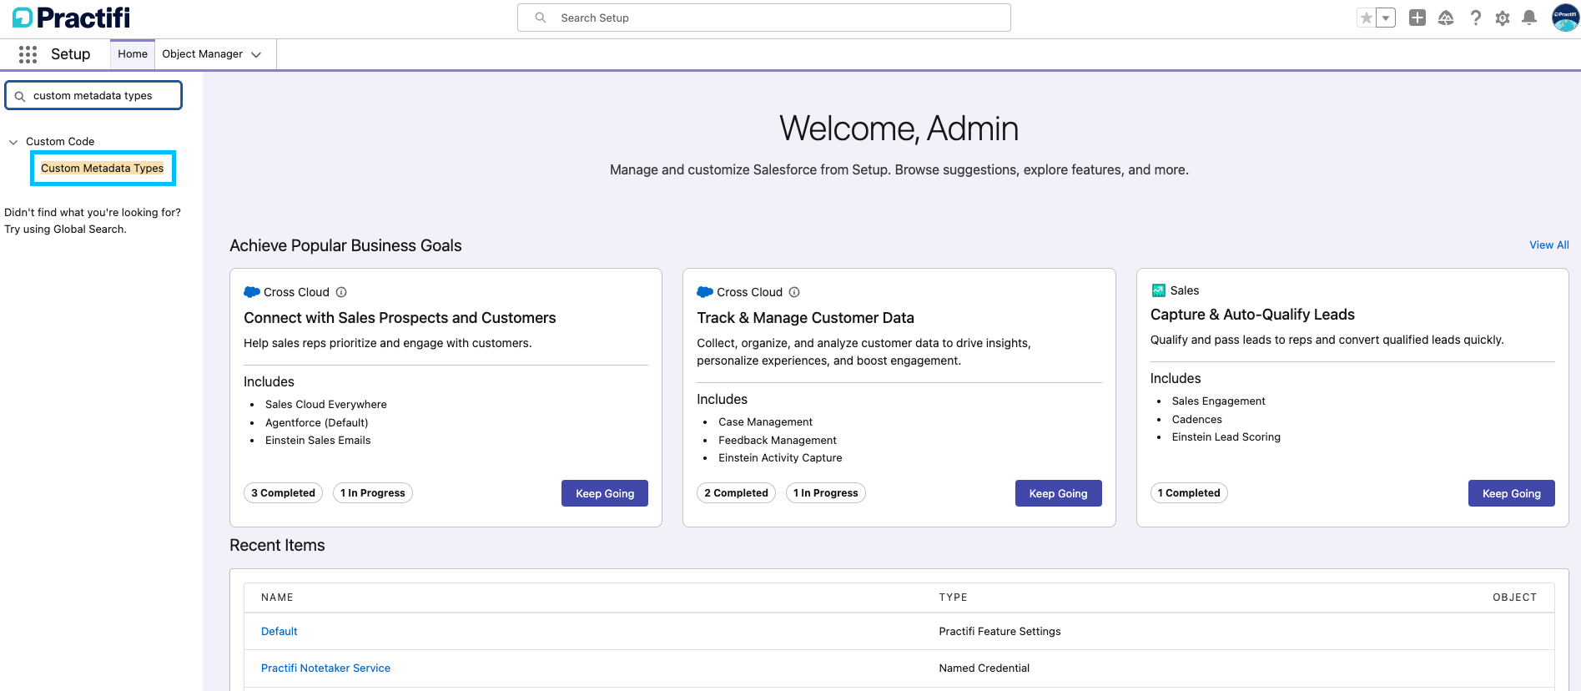Click the Recent Items section heading

pyautogui.click(x=277, y=546)
